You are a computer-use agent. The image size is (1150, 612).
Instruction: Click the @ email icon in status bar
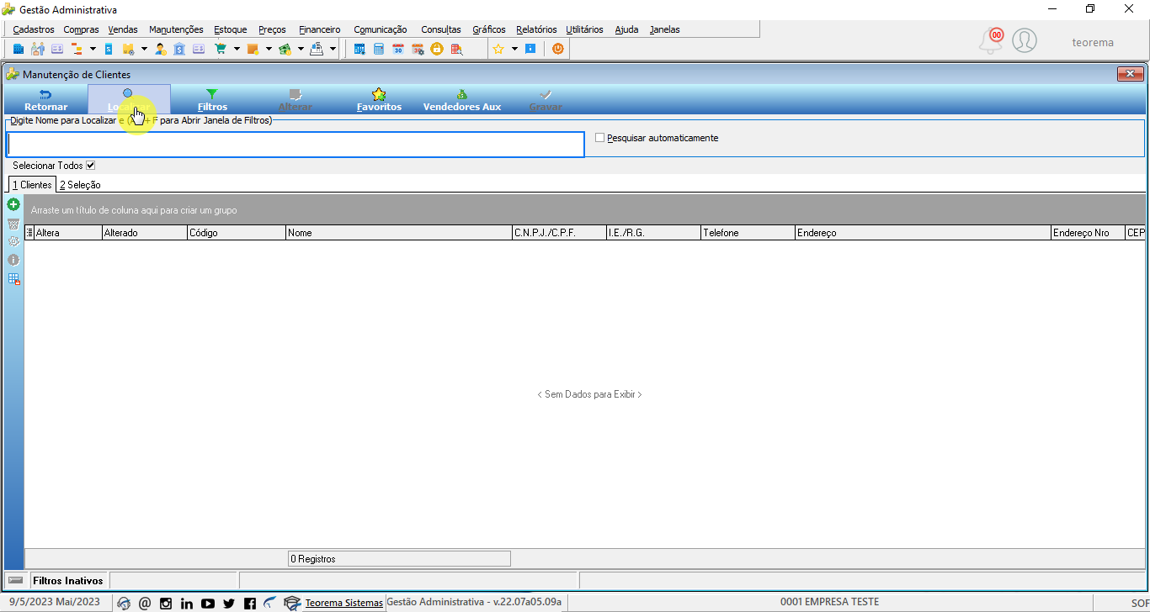pos(145,603)
